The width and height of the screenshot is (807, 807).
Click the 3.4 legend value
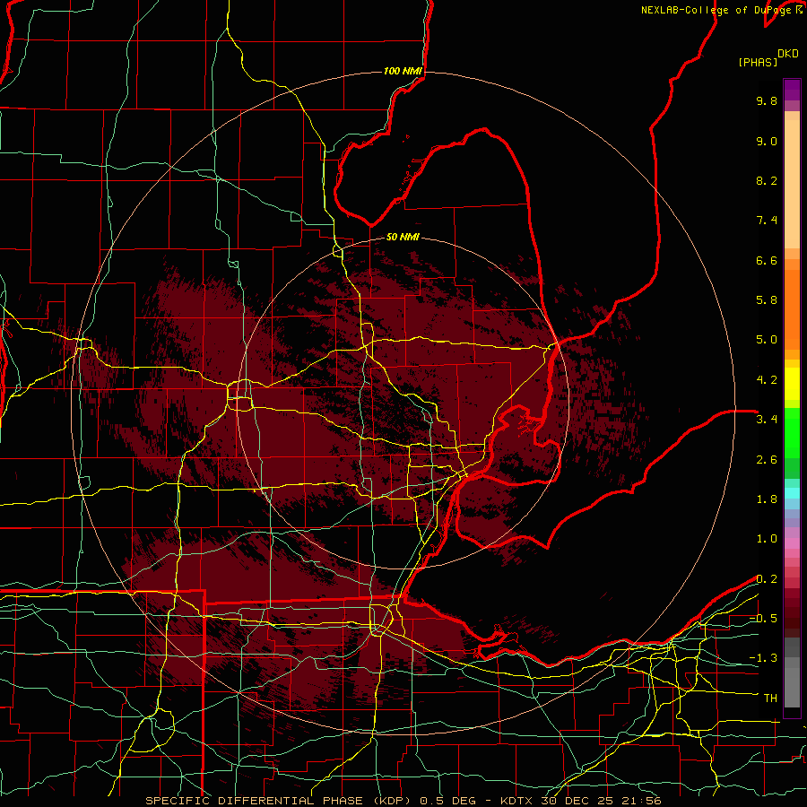(x=767, y=420)
